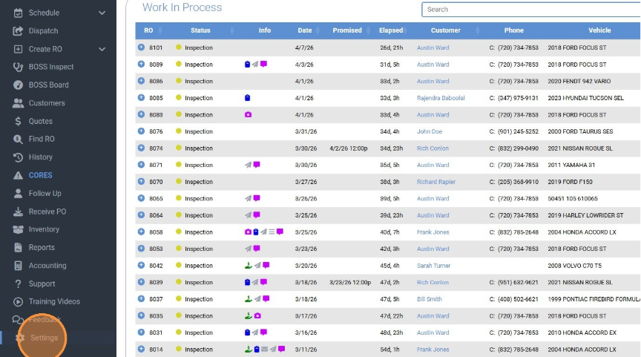Image resolution: width=641 pixels, height=357 pixels.
Task: Expand the Schedule menu chevron
Action: coord(102,13)
